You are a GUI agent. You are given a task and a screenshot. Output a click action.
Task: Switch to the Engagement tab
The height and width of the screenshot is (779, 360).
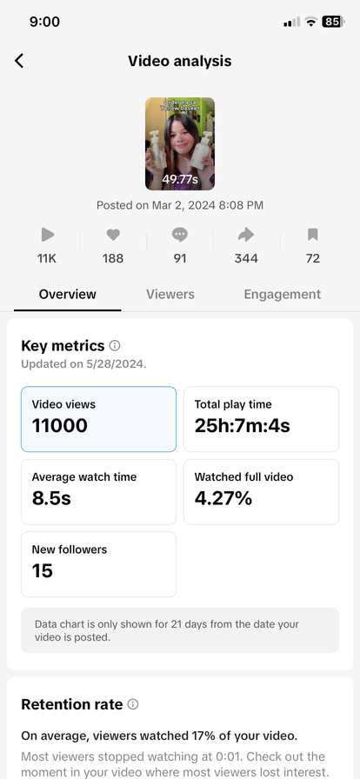pyautogui.click(x=282, y=294)
